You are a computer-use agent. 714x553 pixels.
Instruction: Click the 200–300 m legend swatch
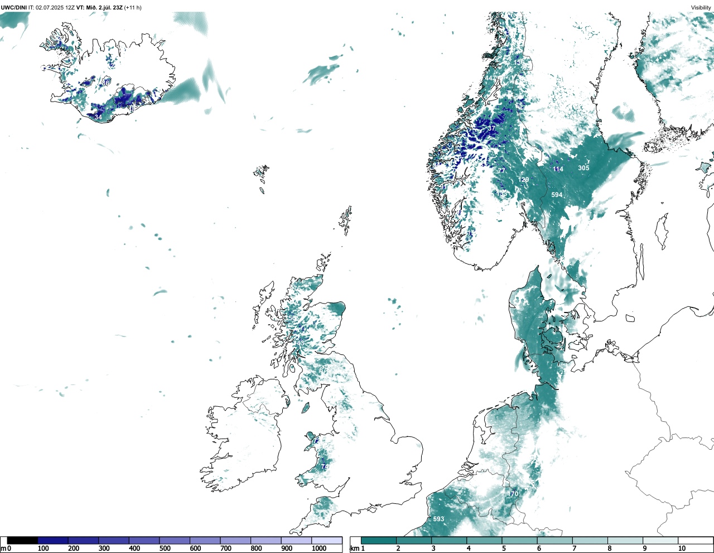(84, 540)
